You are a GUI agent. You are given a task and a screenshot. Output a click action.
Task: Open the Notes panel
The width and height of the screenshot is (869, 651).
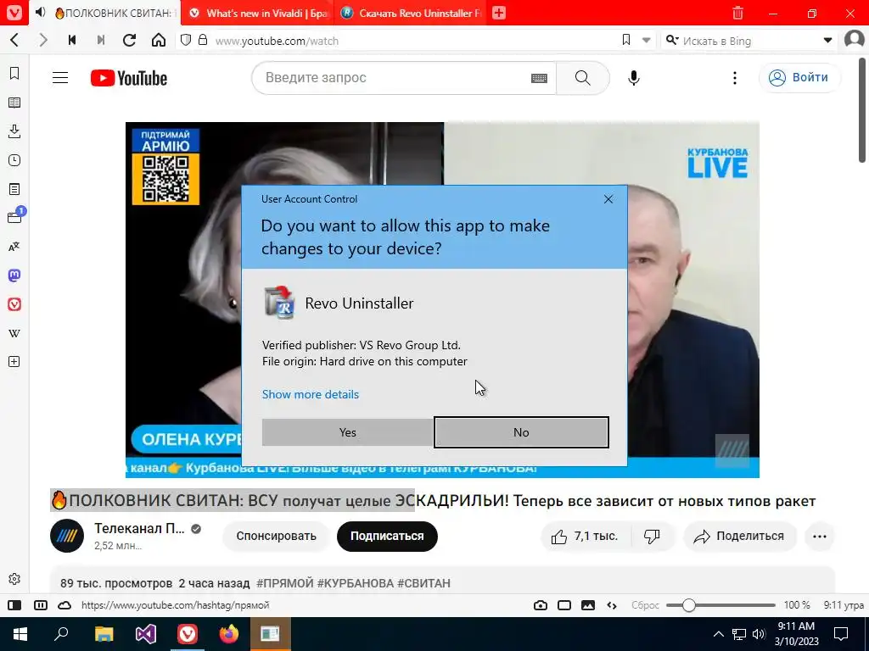[14, 189]
